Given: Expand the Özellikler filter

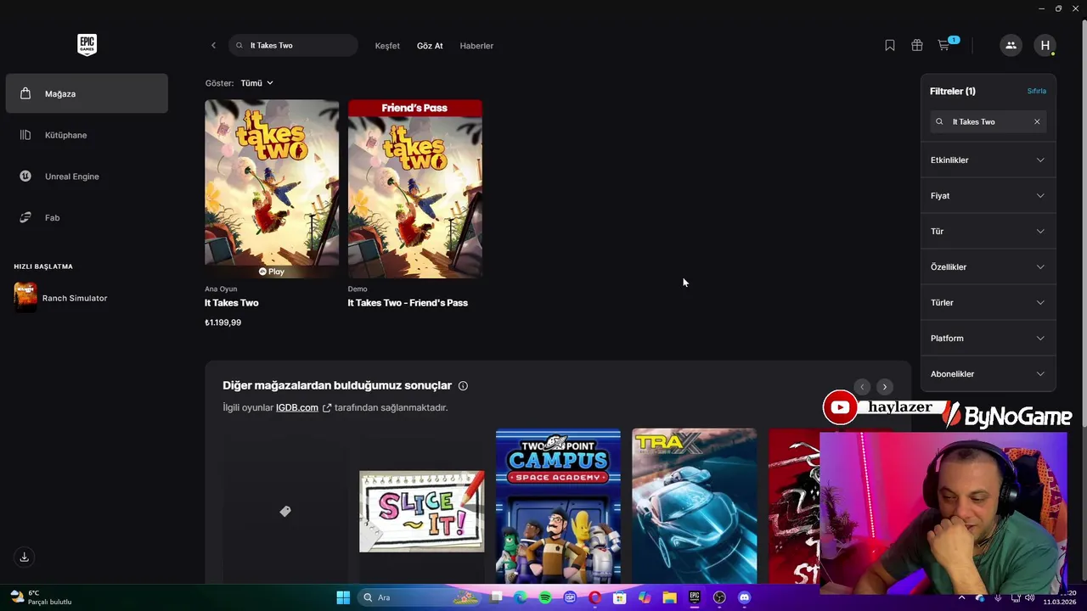Looking at the screenshot, I should (x=988, y=266).
